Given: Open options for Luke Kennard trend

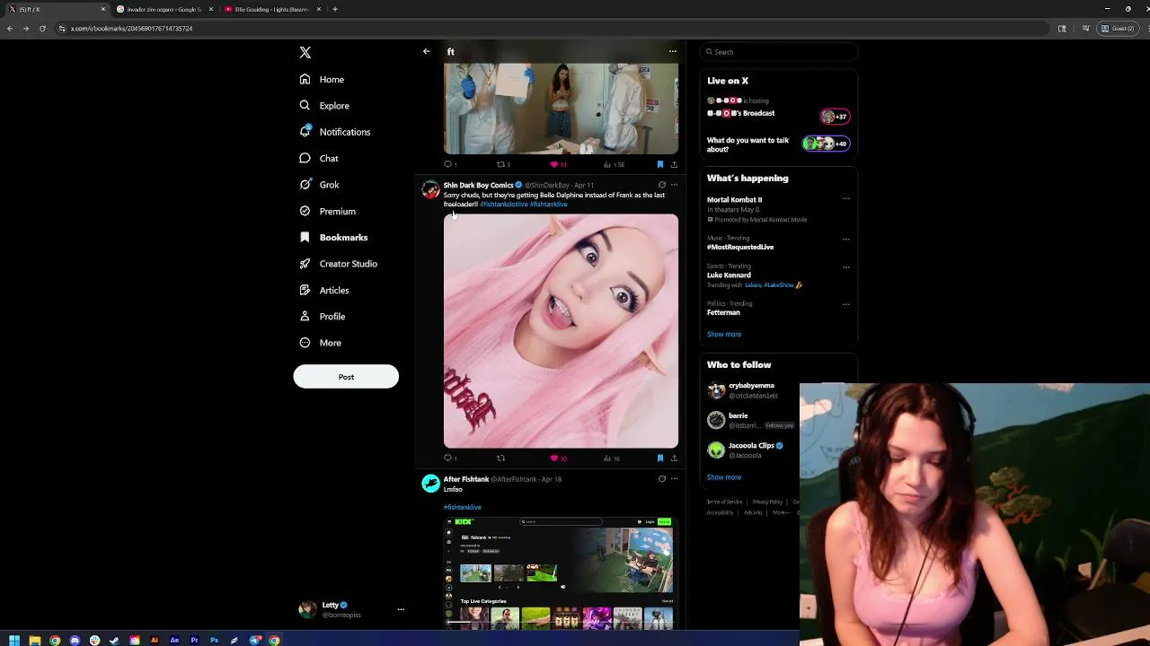Looking at the screenshot, I should 846,266.
